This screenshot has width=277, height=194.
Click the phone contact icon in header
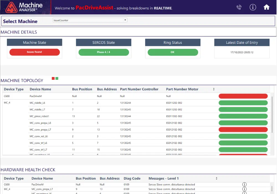pyautogui.click(x=239, y=7)
